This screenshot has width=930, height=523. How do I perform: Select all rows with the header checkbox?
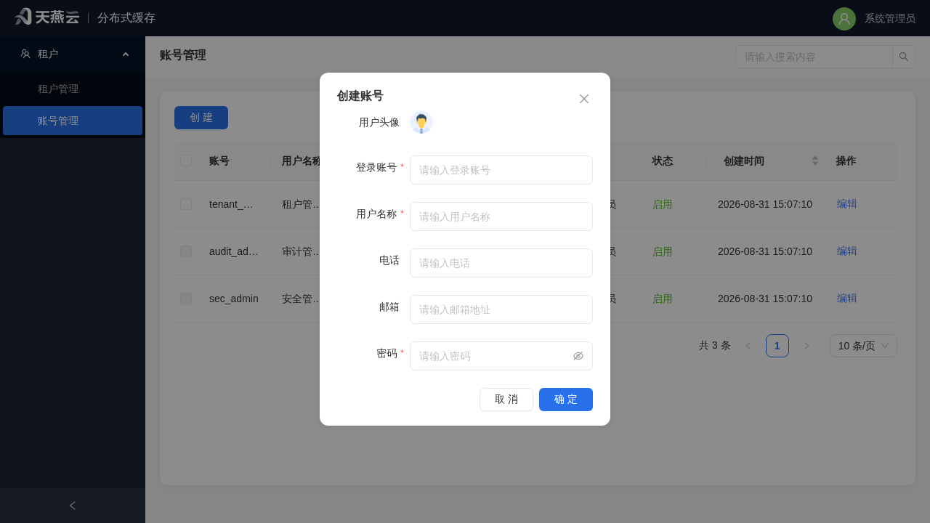(186, 161)
